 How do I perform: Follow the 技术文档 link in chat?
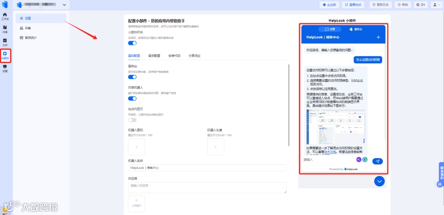click(x=330, y=152)
